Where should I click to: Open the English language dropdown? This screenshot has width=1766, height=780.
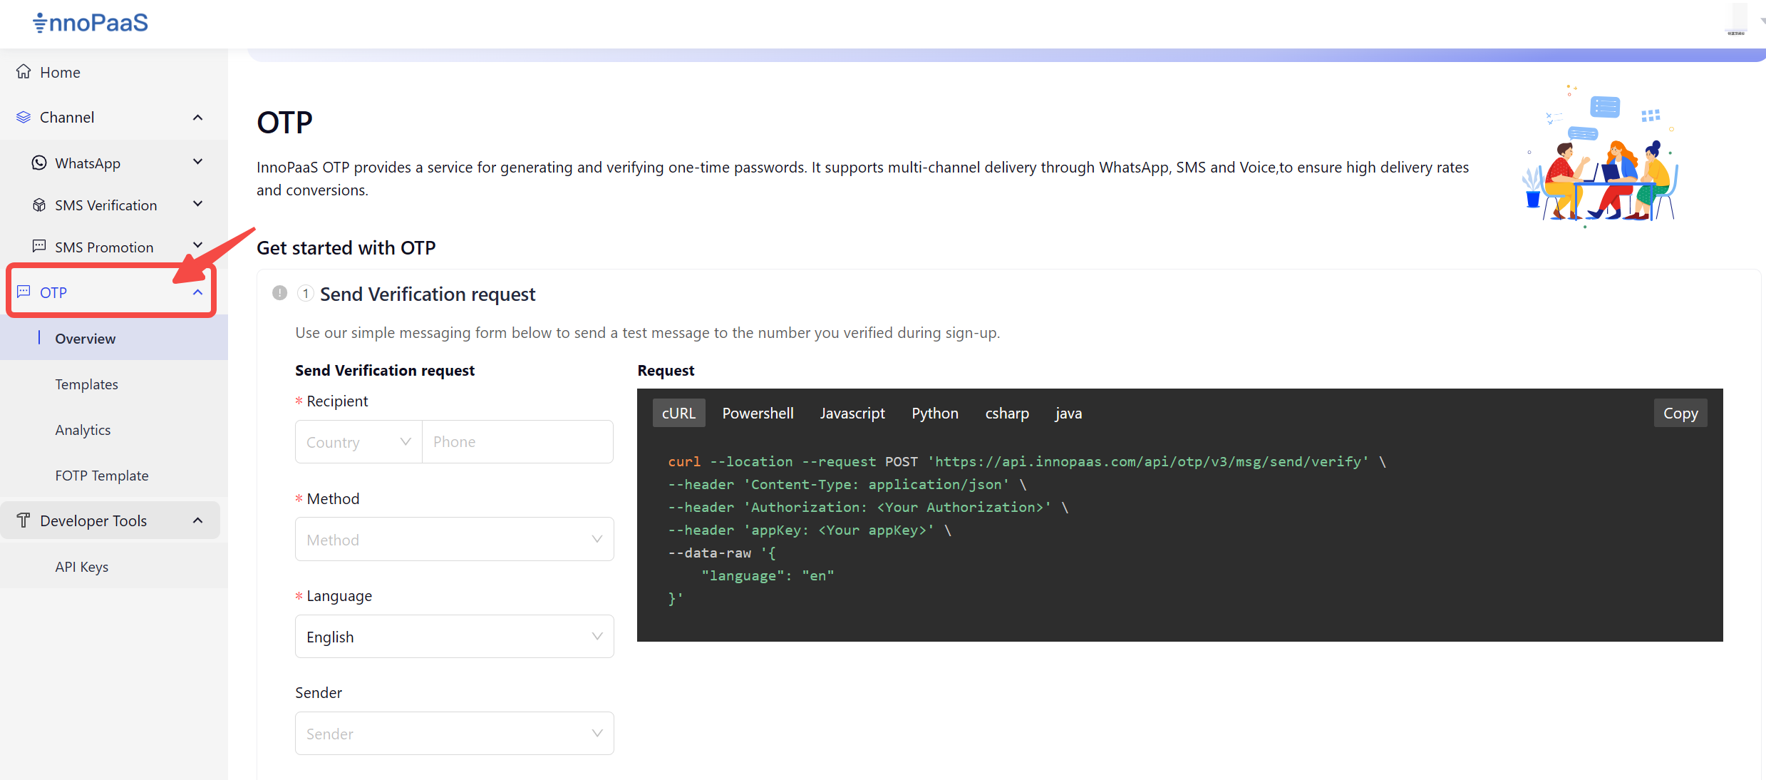click(x=454, y=637)
